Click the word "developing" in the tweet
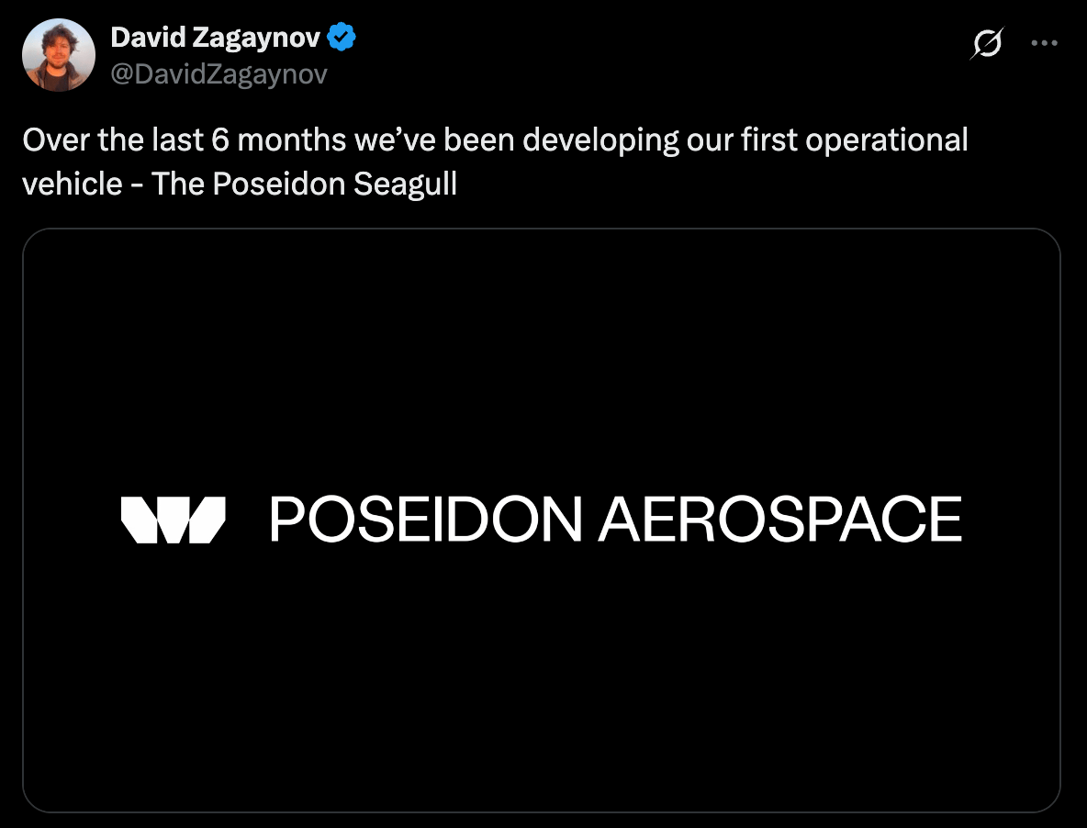 [600, 141]
